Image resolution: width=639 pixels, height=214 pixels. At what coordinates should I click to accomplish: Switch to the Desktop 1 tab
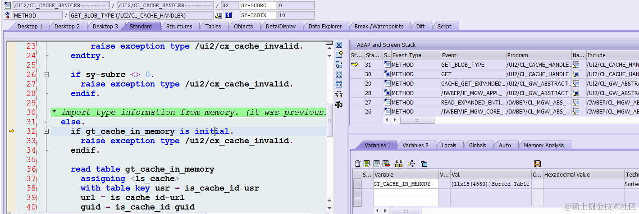coord(30,26)
